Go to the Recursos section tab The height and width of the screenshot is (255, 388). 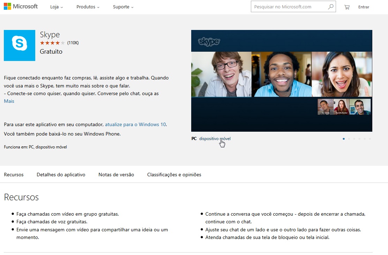[14, 175]
